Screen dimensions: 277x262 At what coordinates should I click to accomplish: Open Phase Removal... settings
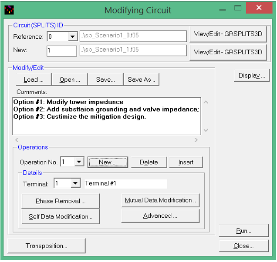(x=61, y=201)
